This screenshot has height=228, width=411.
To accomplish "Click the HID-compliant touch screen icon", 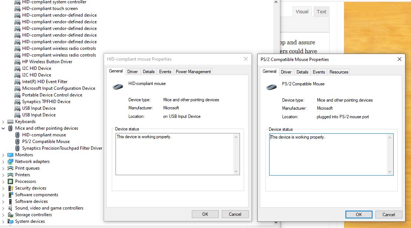I will pyautogui.click(x=17, y=8).
